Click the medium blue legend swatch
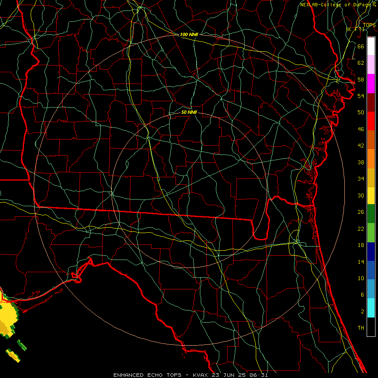The height and width of the screenshot is (378, 378). click(371, 270)
